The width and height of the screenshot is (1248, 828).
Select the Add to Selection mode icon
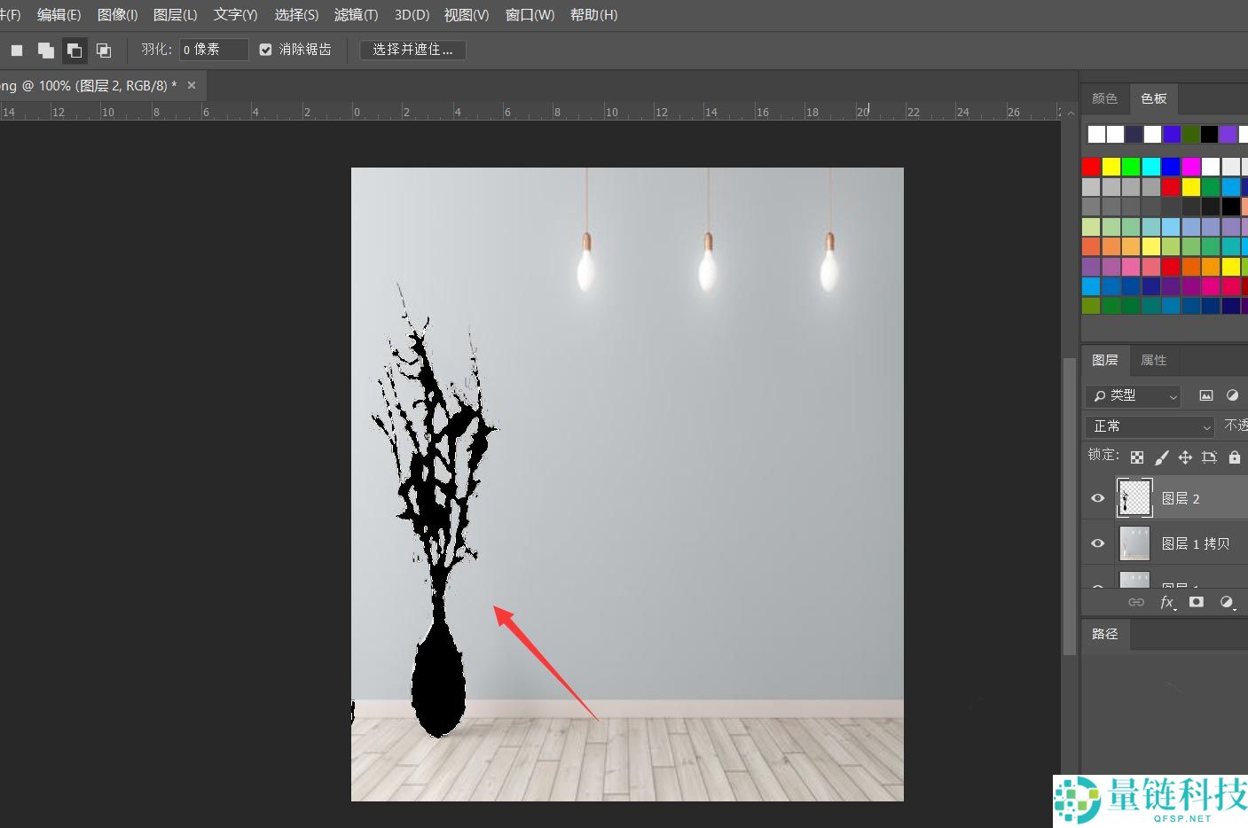click(x=45, y=51)
